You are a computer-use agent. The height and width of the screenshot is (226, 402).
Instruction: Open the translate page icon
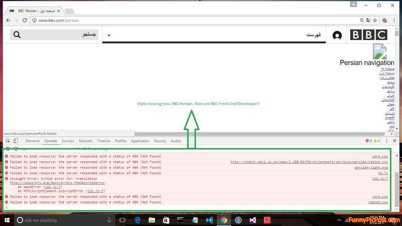368,20
